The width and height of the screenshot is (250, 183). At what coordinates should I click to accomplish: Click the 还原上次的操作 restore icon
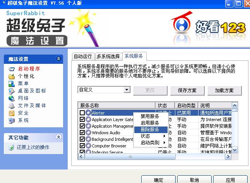pos(11,147)
